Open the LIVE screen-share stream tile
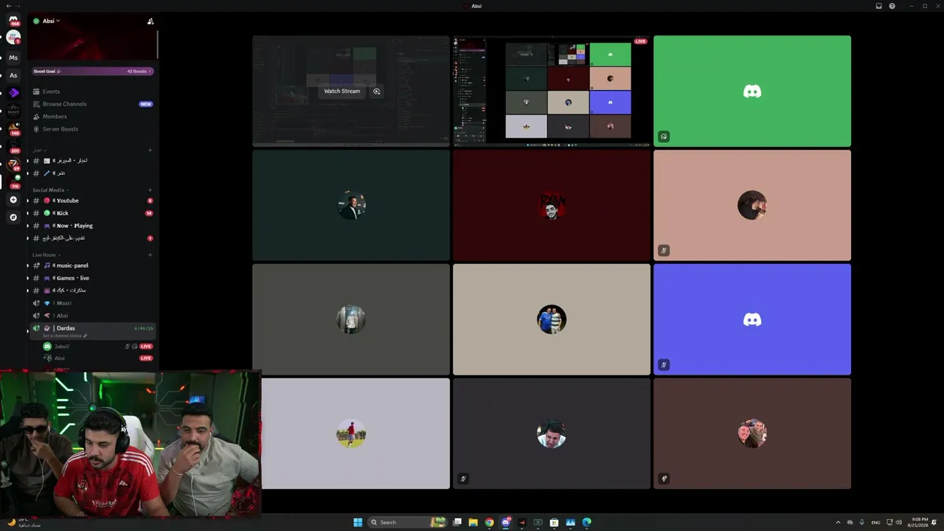944x531 pixels. pos(552,91)
